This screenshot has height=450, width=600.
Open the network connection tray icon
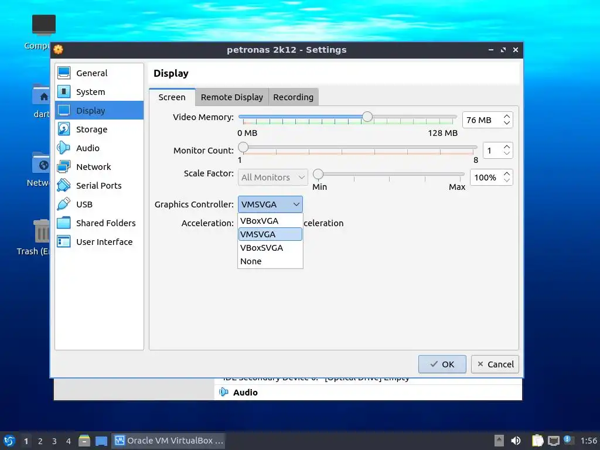554,441
